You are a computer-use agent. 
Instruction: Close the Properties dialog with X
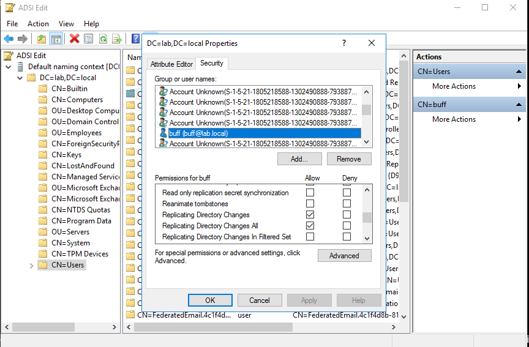pyautogui.click(x=372, y=43)
